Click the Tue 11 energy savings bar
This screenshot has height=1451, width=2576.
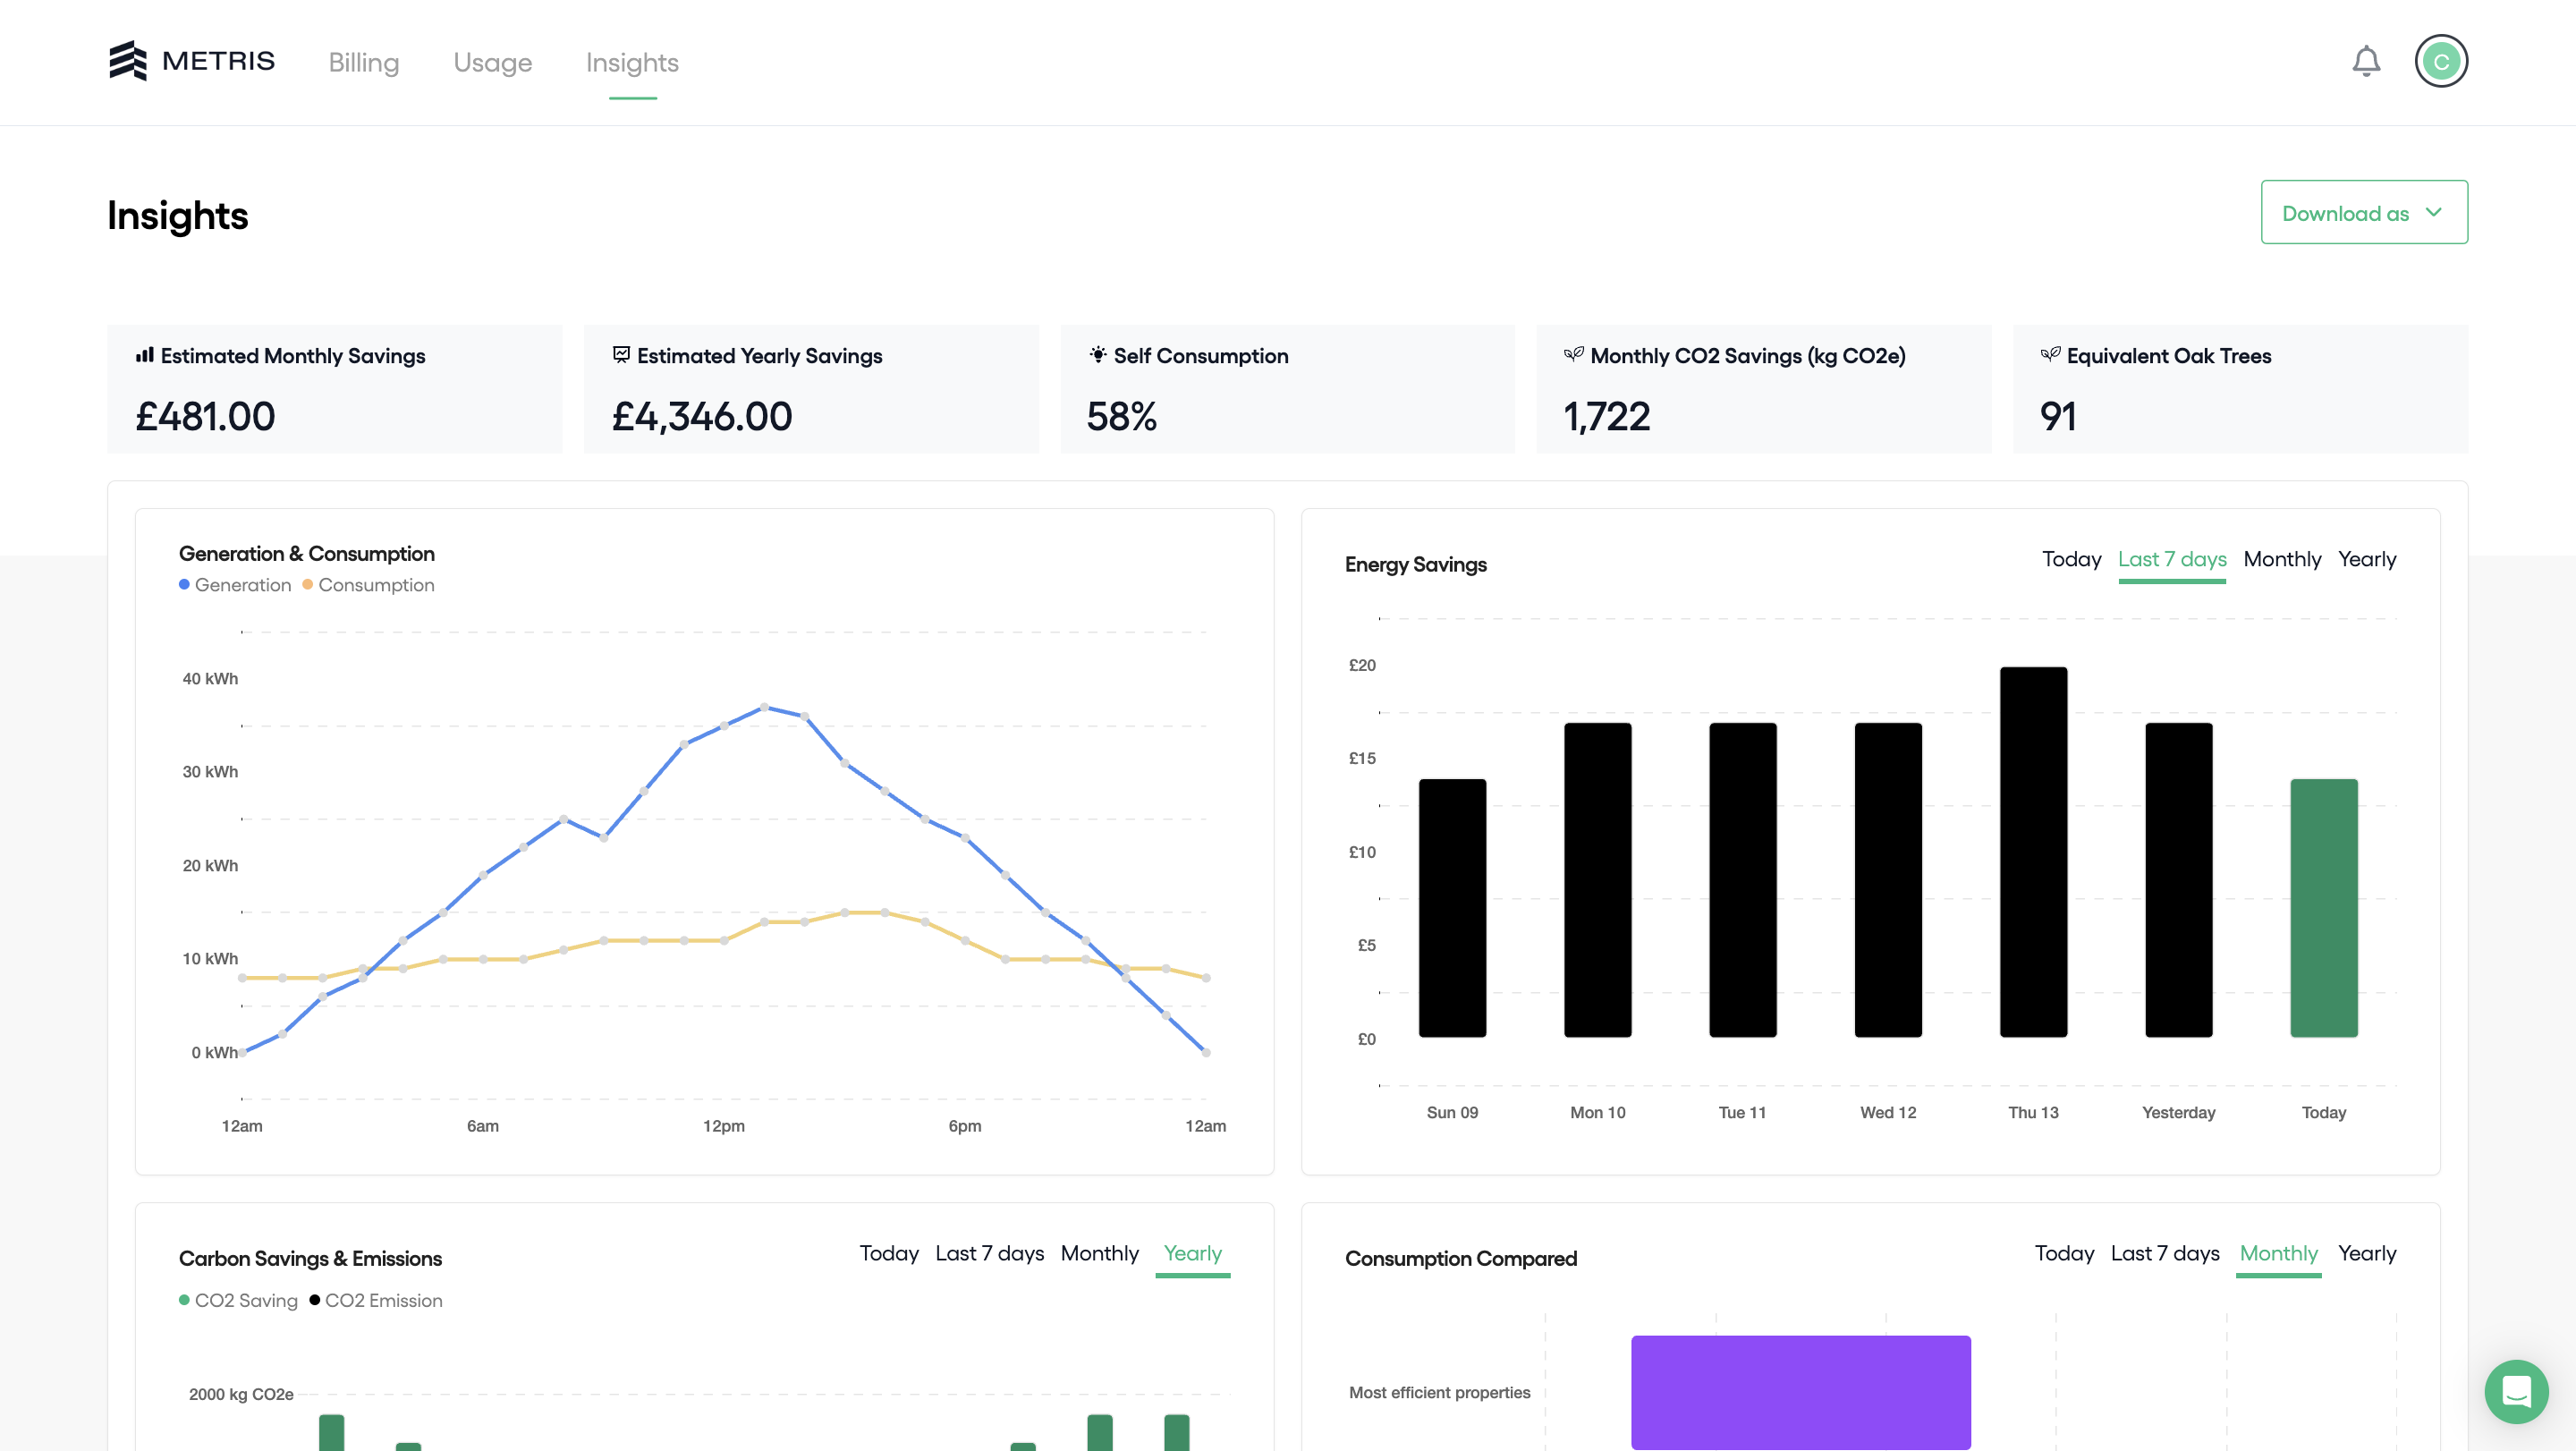point(1742,879)
